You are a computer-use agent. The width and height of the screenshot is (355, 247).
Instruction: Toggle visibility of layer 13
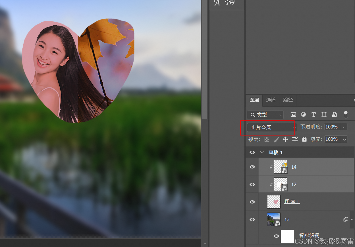click(252, 219)
